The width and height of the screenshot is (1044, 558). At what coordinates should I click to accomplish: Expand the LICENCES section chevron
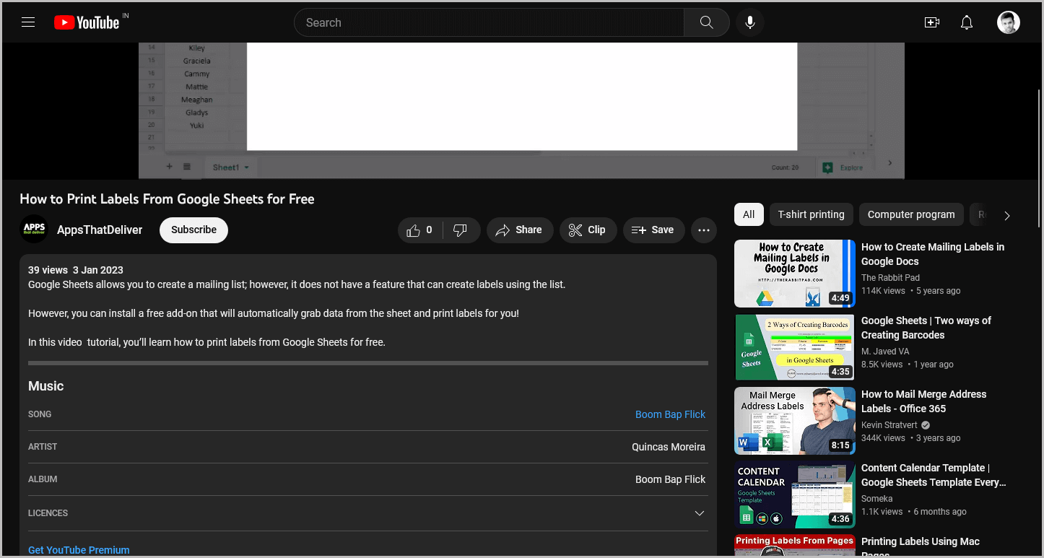pos(699,513)
